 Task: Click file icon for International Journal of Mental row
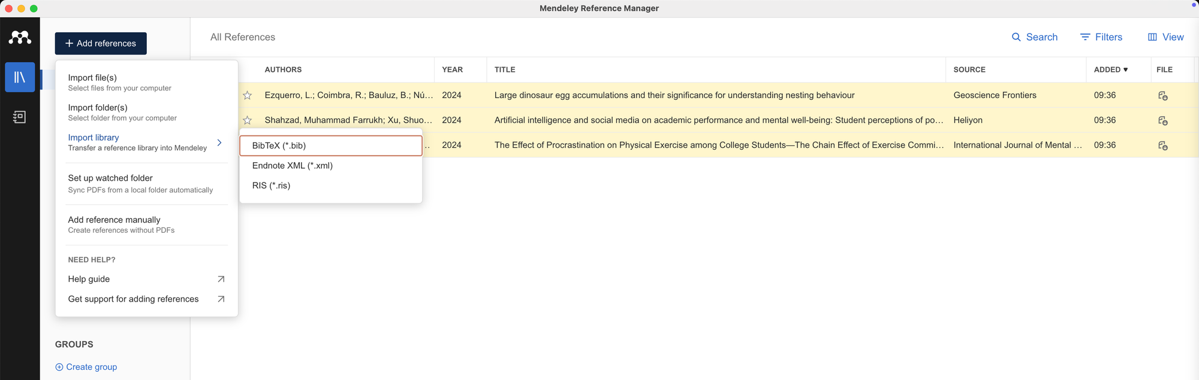coord(1162,145)
